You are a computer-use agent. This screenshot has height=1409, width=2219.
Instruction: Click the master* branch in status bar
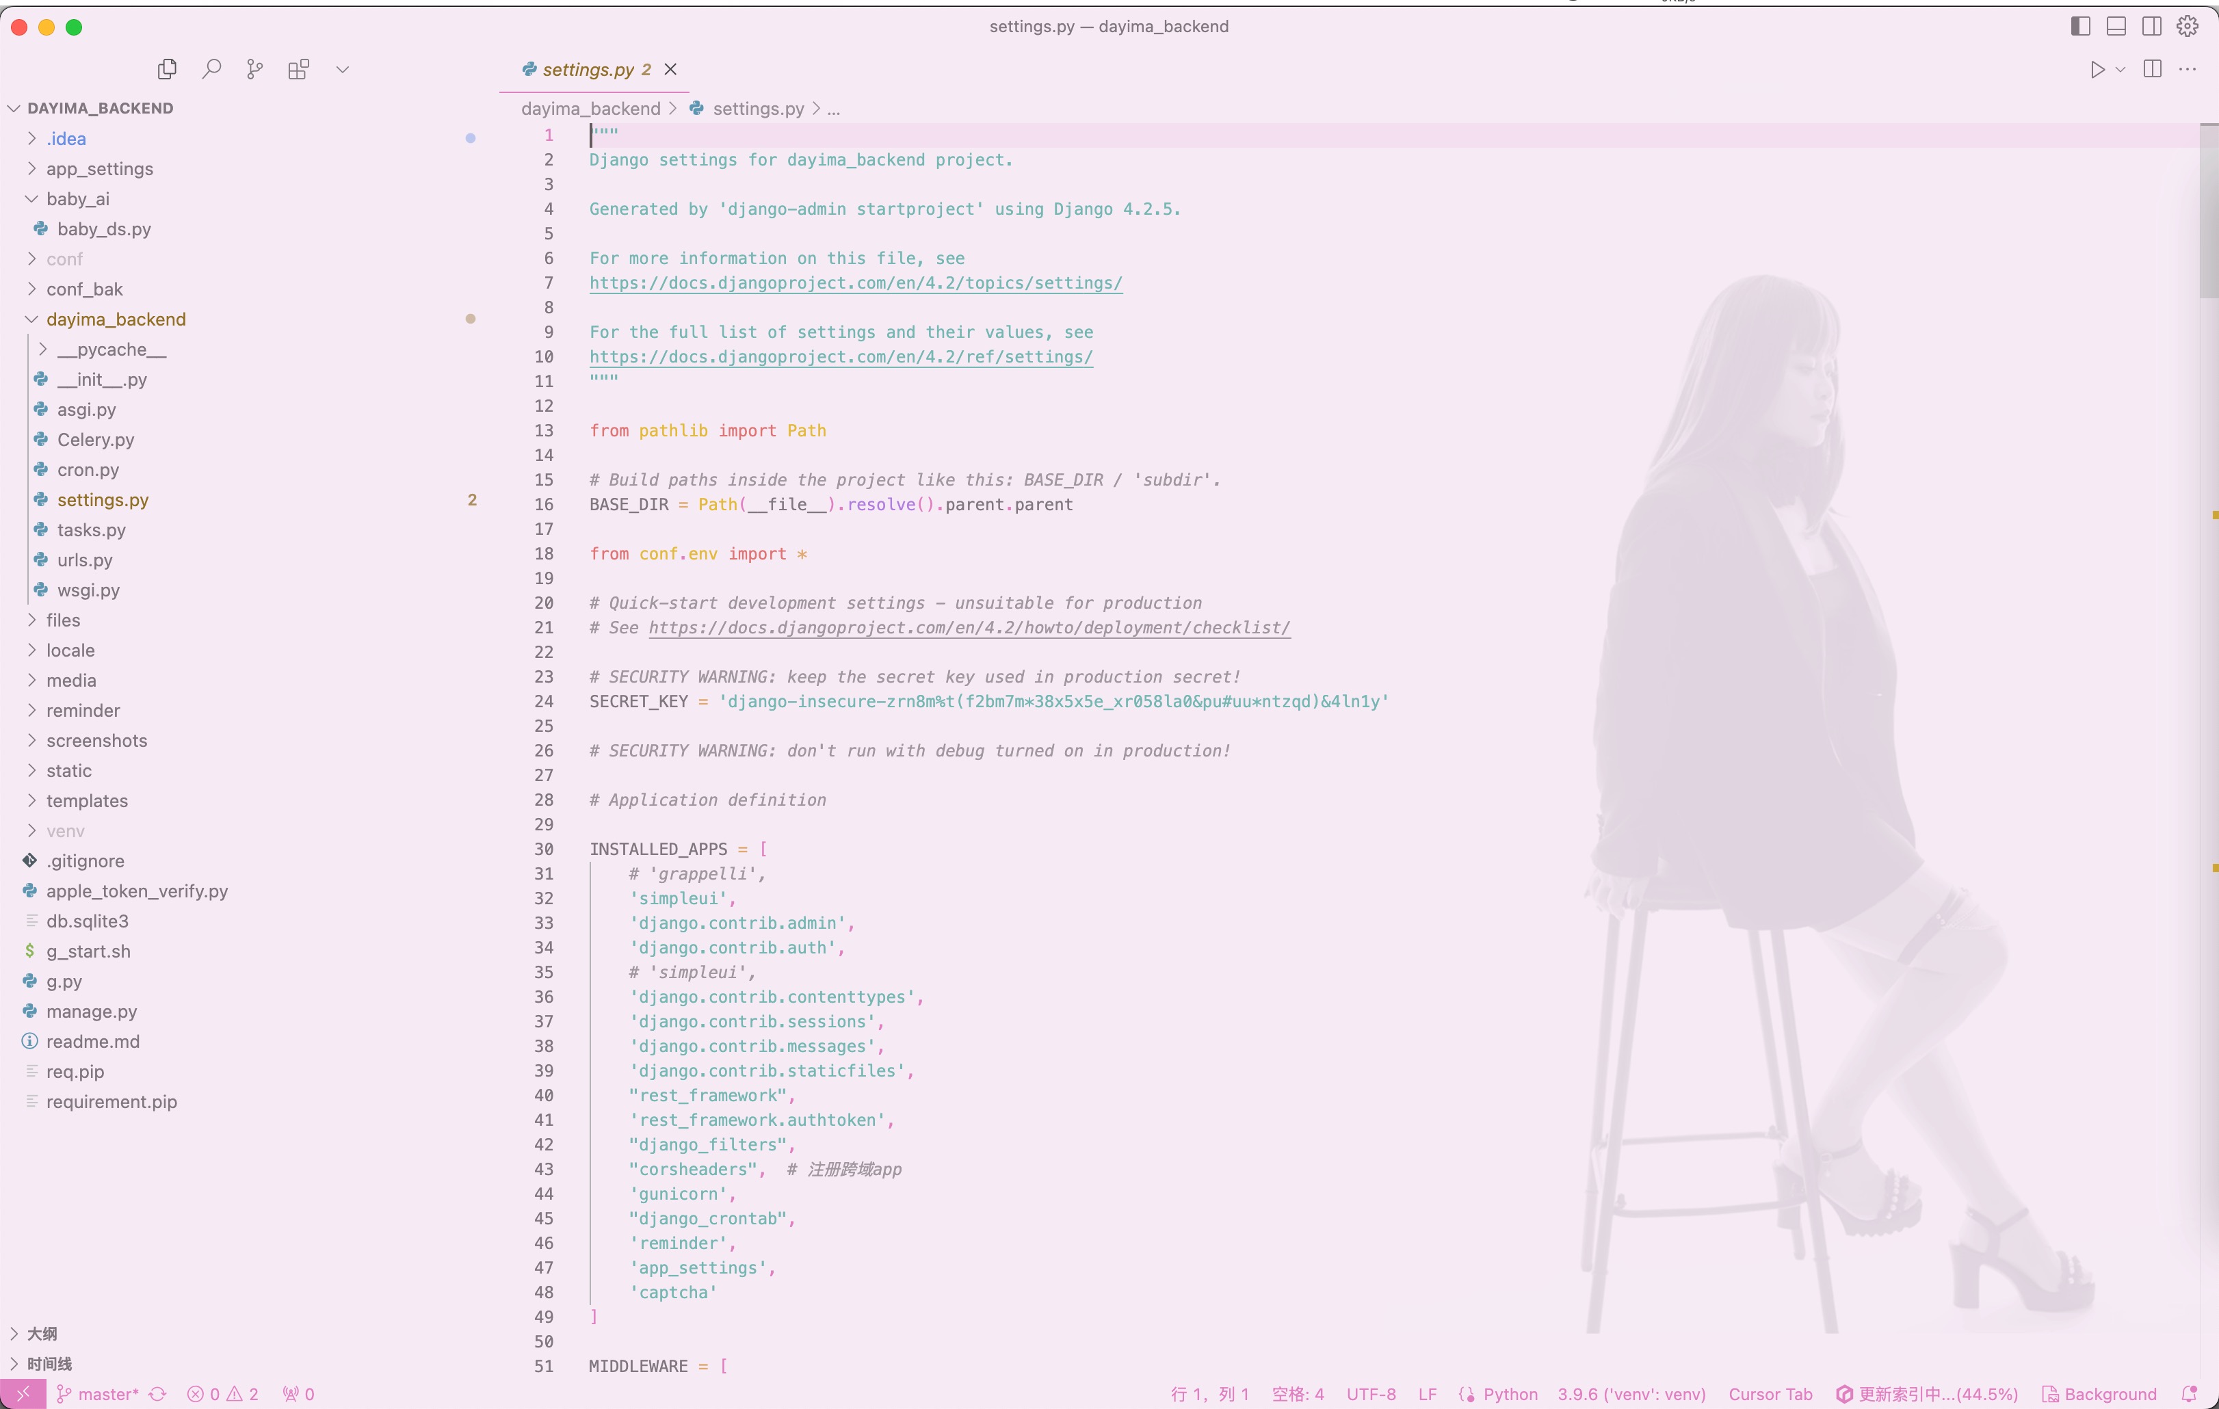tap(99, 1393)
